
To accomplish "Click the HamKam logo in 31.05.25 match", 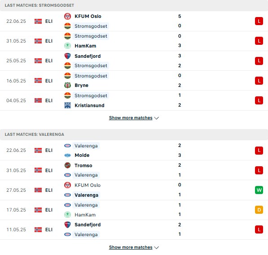I will coord(67,46).
